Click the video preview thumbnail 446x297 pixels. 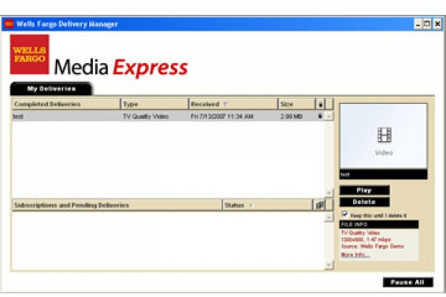pyautogui.click(x=384, y=136)
